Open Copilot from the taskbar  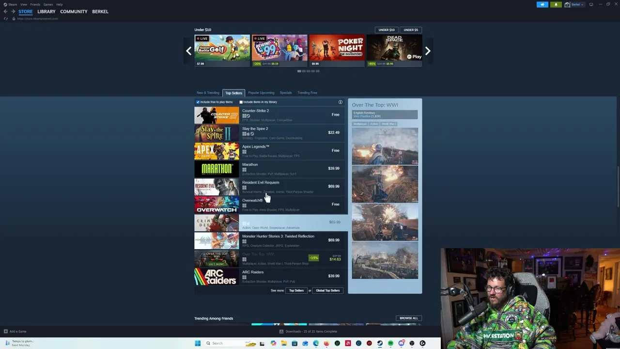pyautogui.click(x=273, y=343)
